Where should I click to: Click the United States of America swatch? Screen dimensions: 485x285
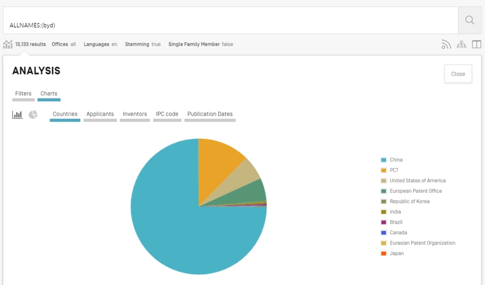point(383,181)
